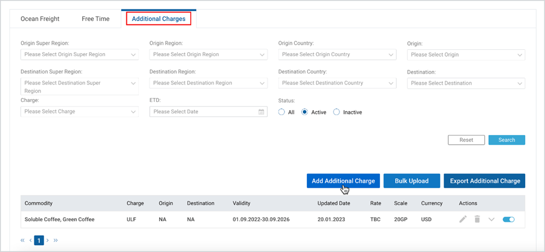Click the Commodity column header
545x252 pixels.
pos(39,203)
